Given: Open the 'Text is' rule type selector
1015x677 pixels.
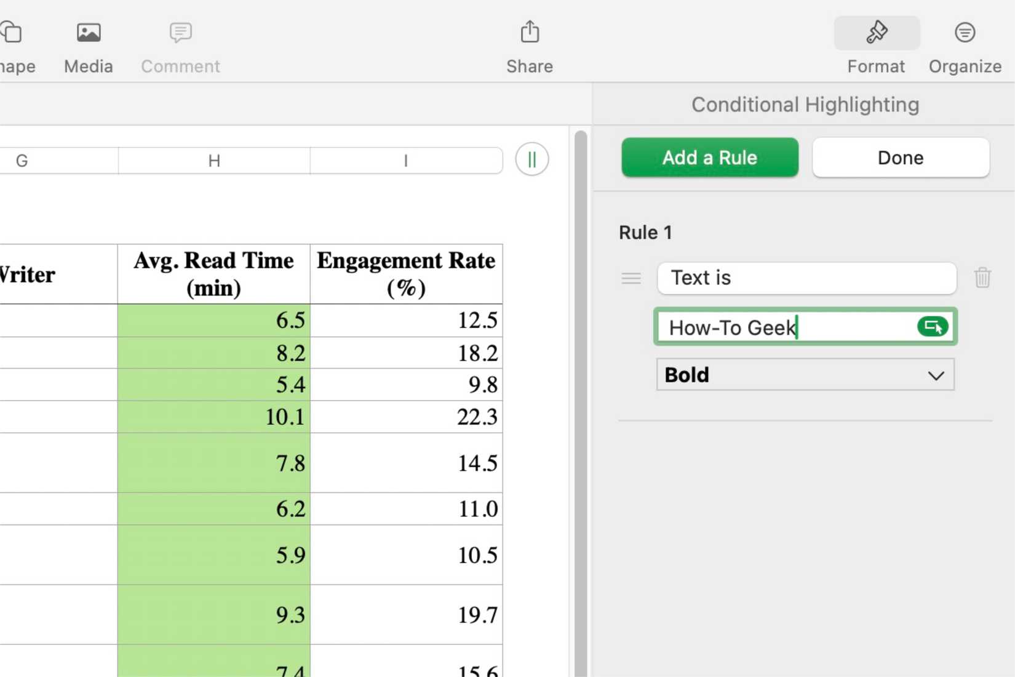Looking at the screenshot, I should pos(806,278).
